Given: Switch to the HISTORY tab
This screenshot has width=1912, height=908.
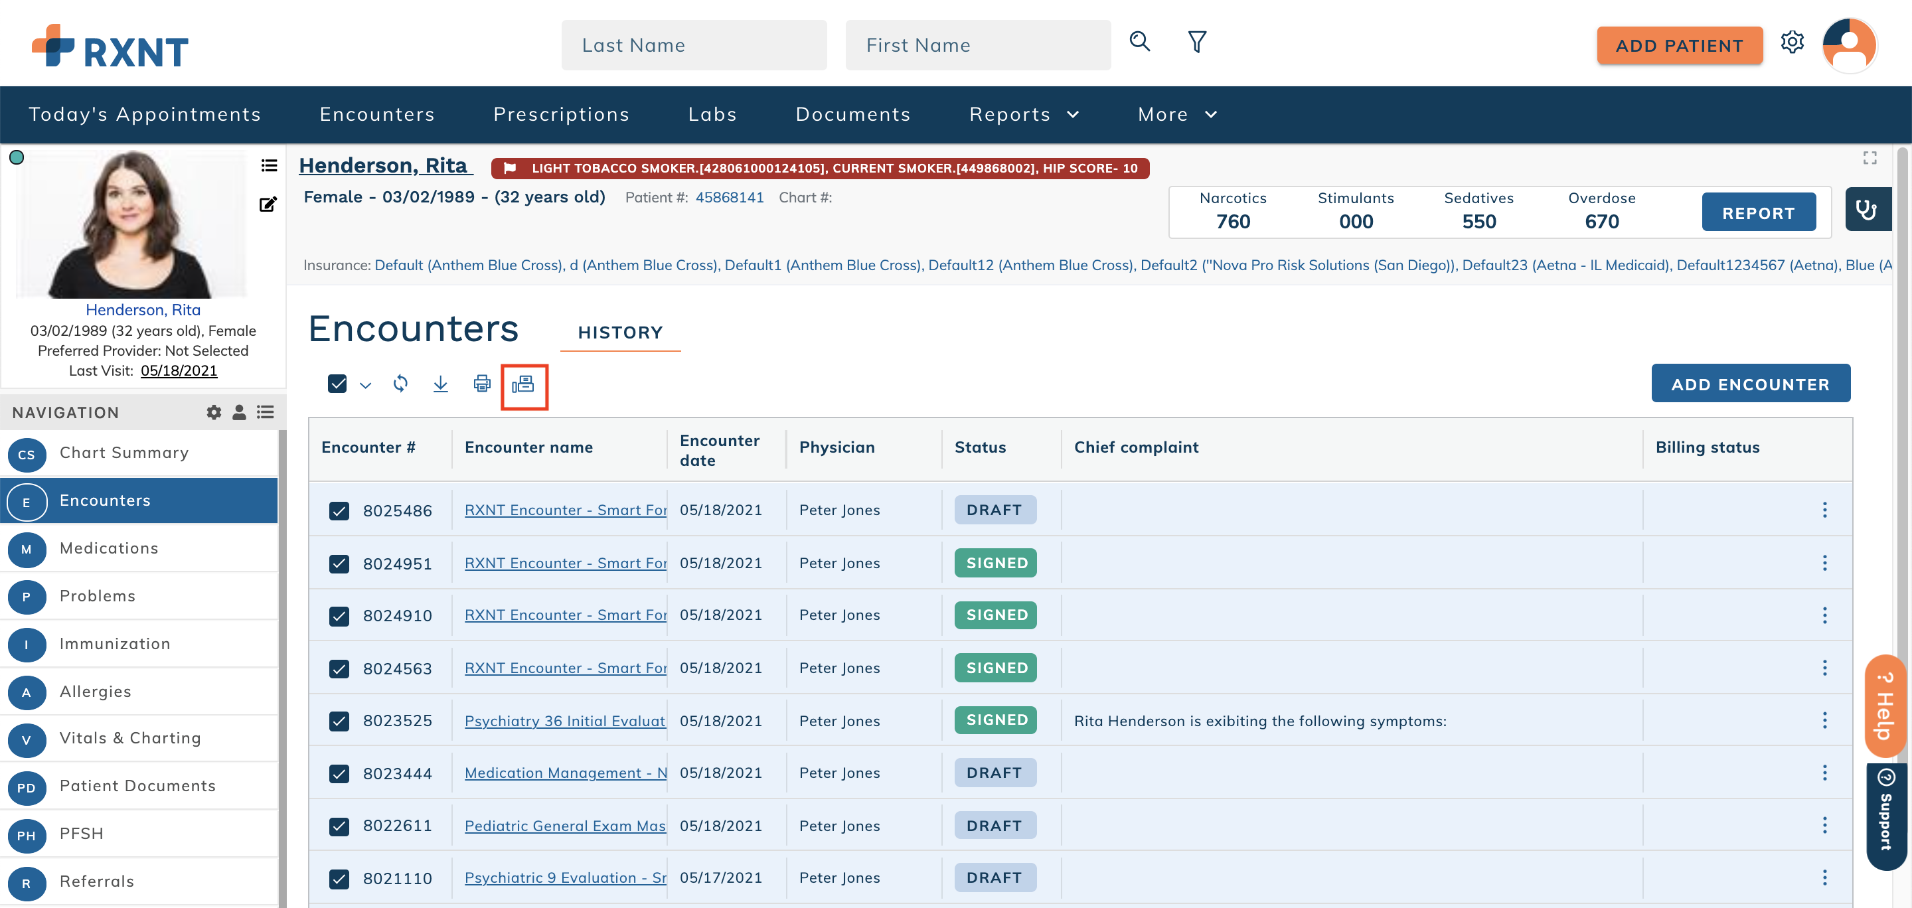Looking at the screenshot, I should [x=621, y=333].
